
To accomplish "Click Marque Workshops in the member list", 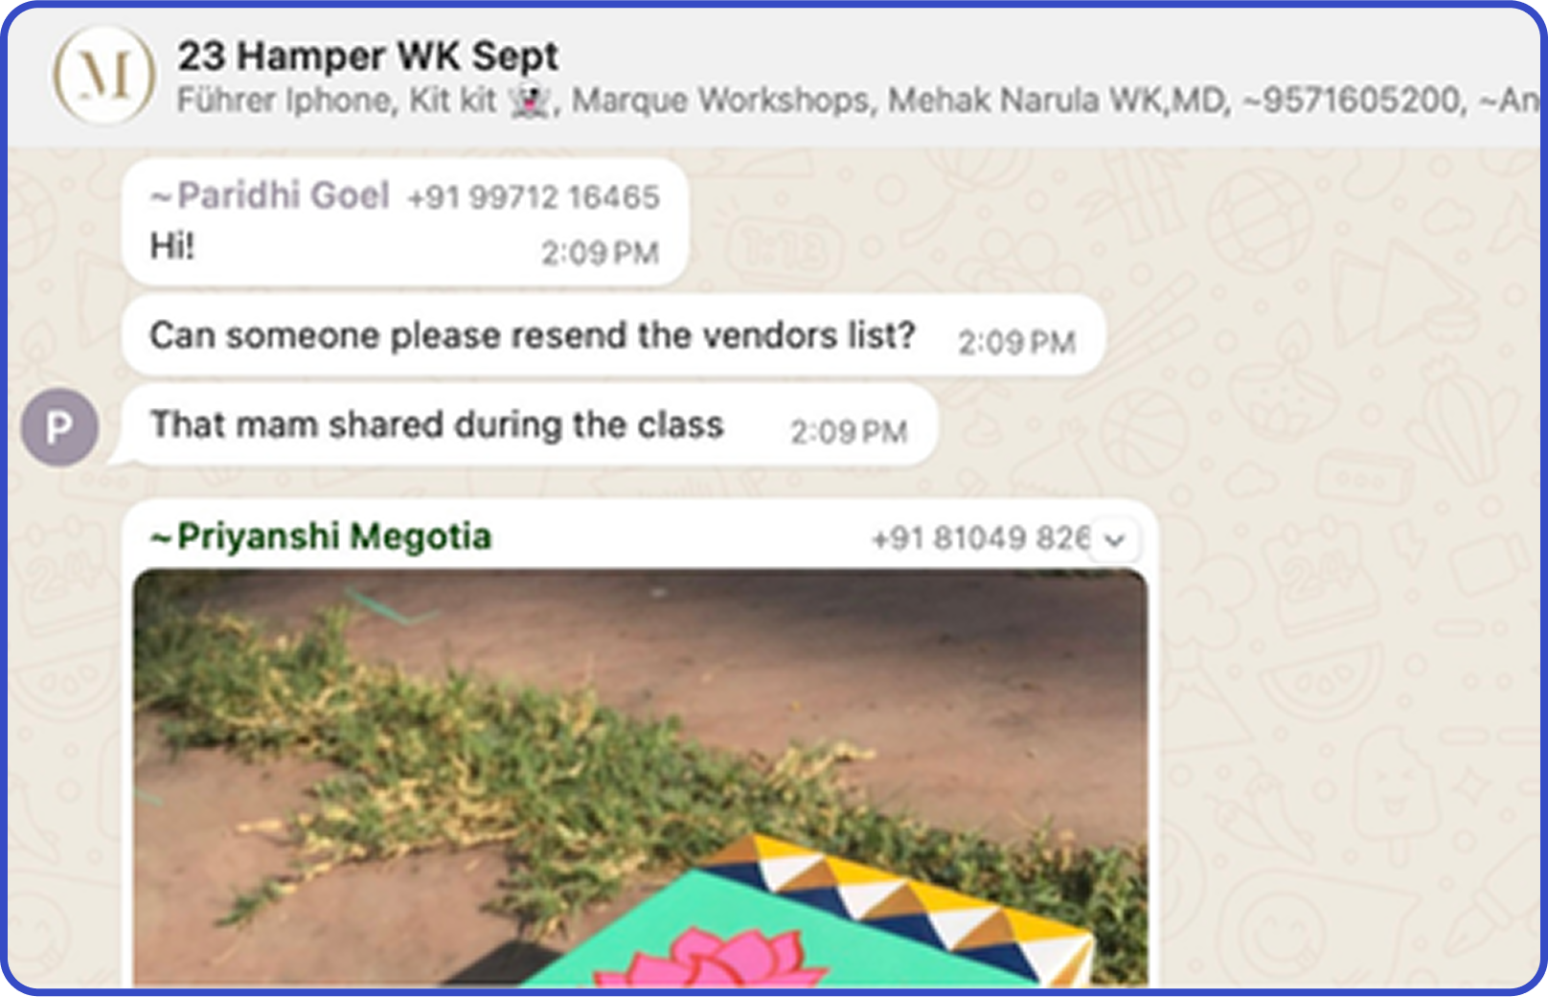I will click(x=721, y=101).
